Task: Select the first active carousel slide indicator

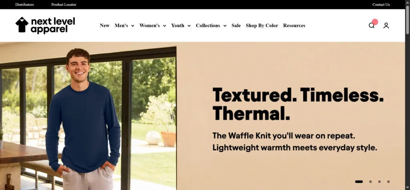Action: click(x=359, y=182)
